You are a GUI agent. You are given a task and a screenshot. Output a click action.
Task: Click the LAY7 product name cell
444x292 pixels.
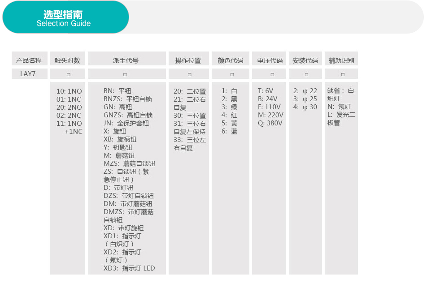(x=28, y=74)
